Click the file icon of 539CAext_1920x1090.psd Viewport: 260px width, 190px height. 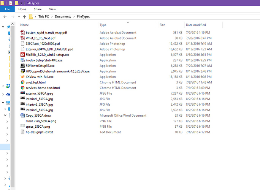point(22,44)
